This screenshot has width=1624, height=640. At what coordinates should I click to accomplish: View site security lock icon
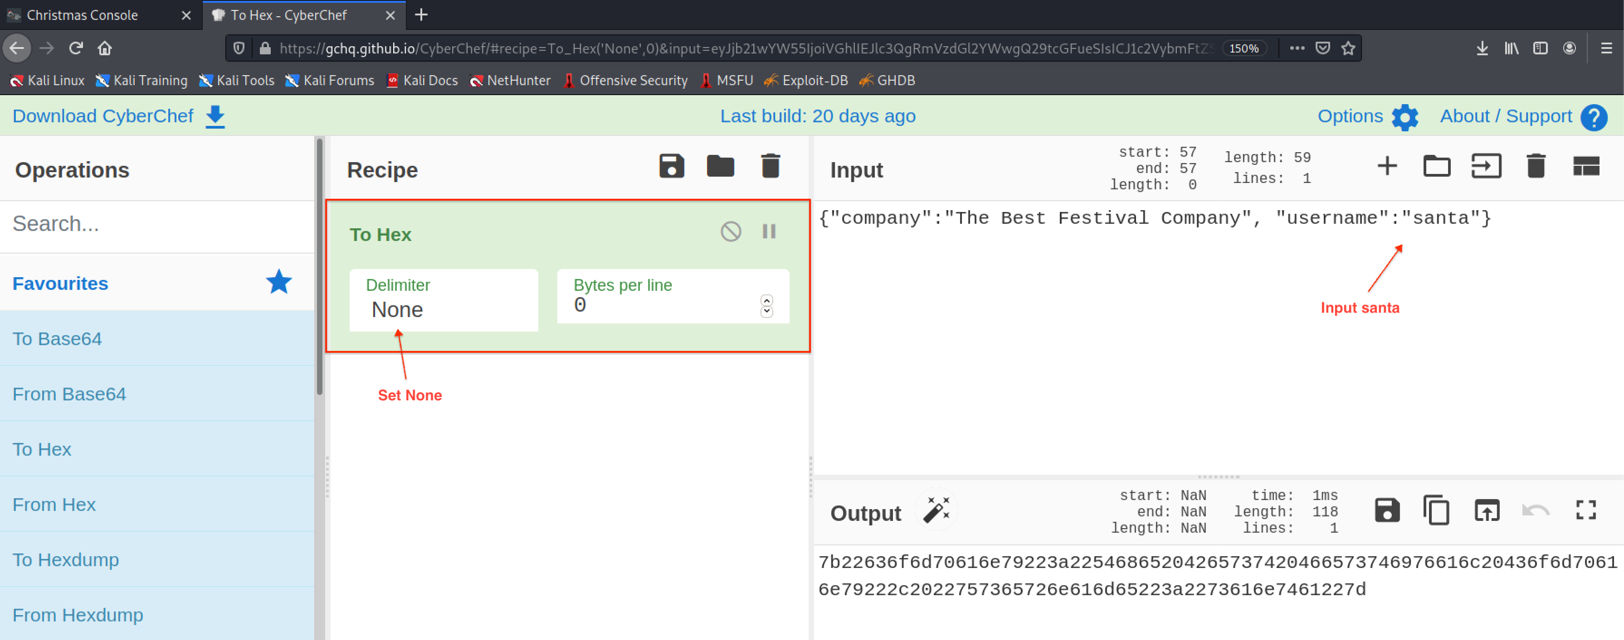click(x=265, y=48)
